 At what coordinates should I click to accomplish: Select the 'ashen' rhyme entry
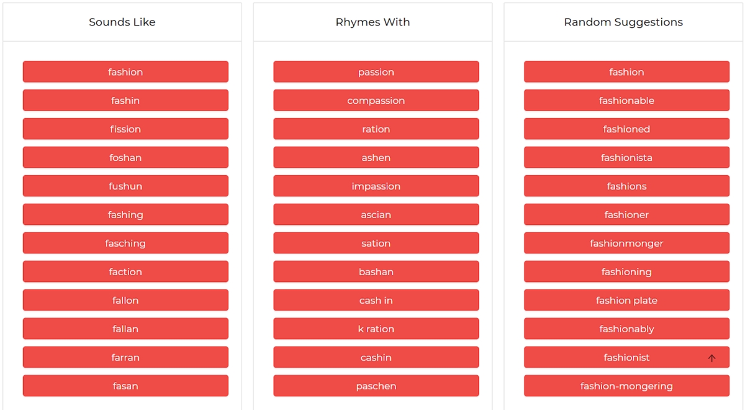[376, 158]
